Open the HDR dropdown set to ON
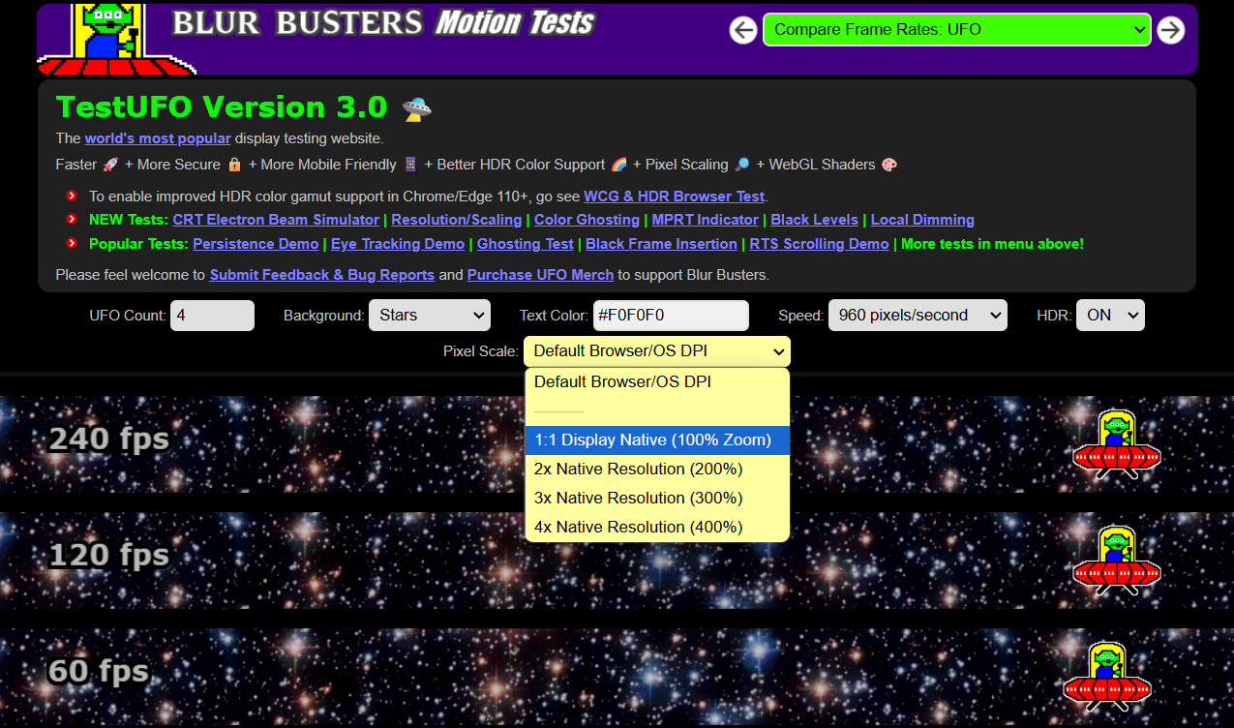Screen dimensions: 1234x728 click(x=1110, y=315)
